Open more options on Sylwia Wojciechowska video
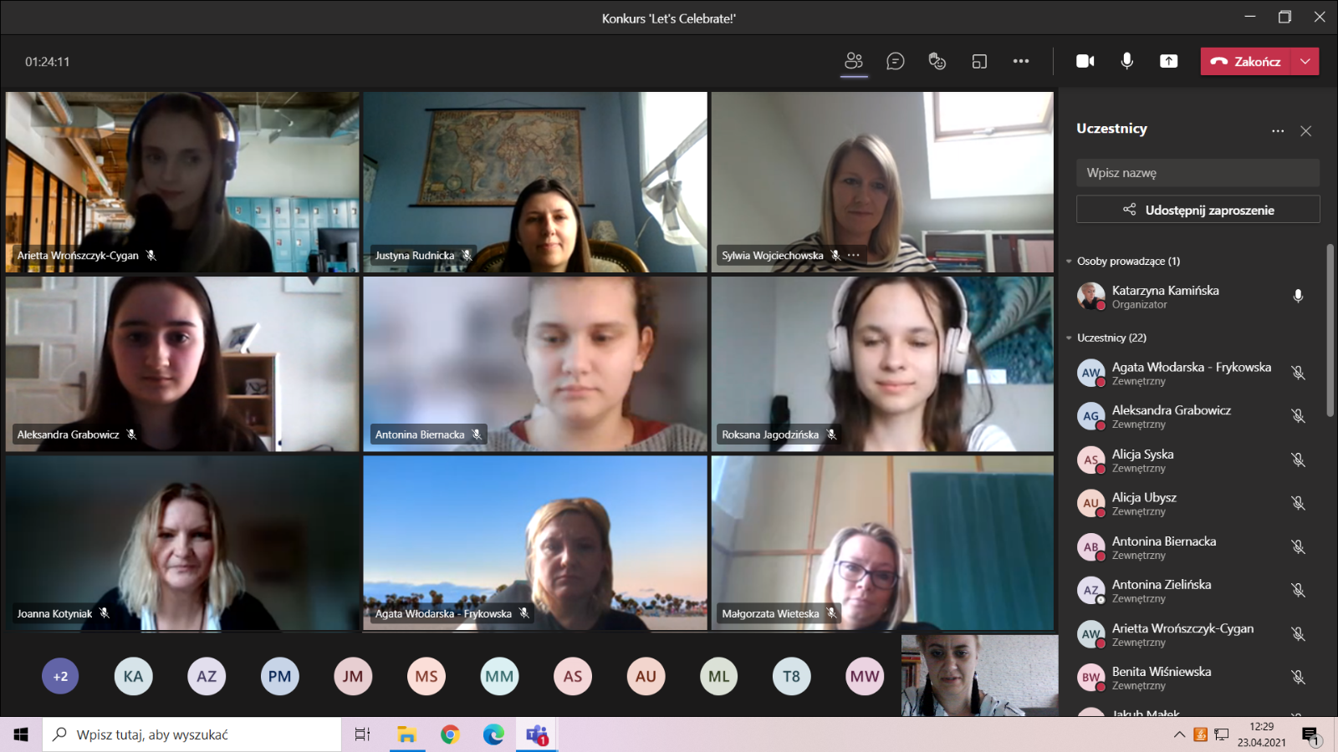 point(853,255)
